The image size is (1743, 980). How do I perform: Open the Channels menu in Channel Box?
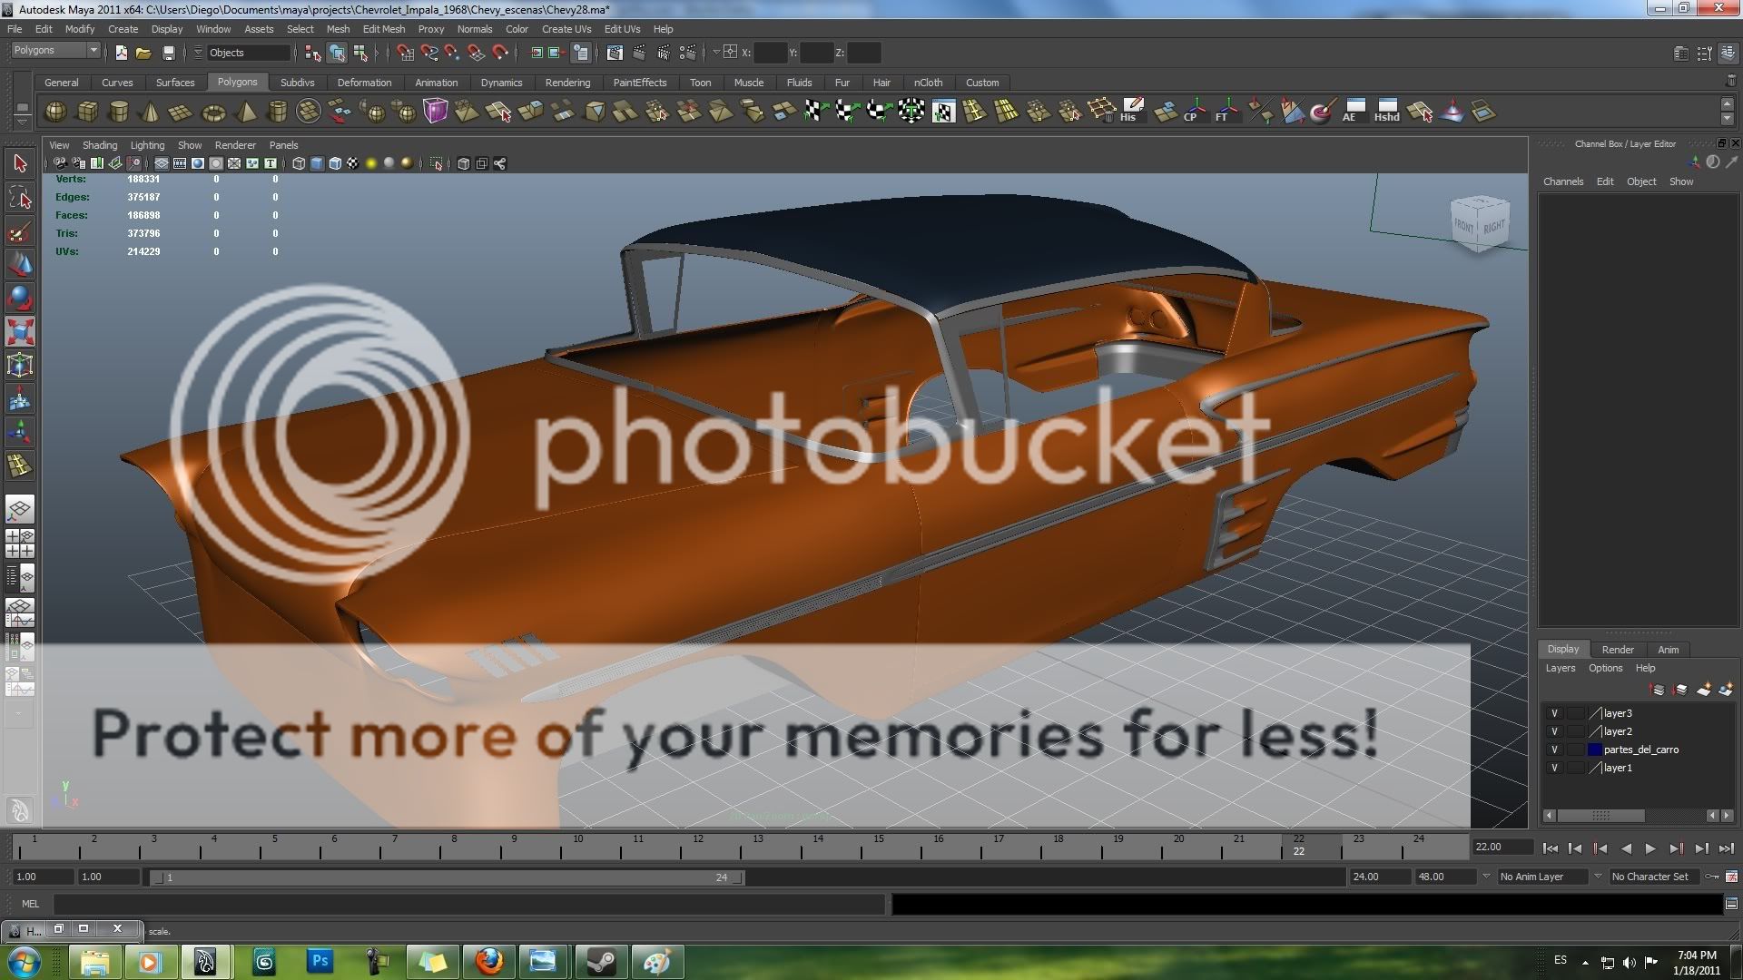coord(1563,181)
